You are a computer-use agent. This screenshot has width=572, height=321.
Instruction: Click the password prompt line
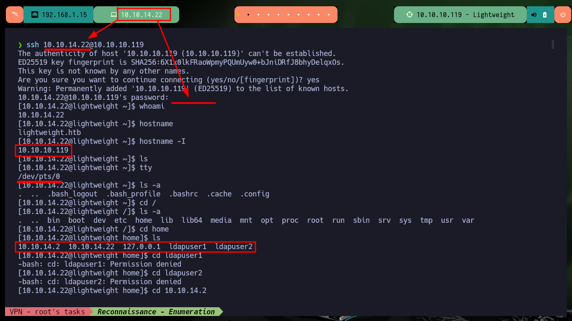pyautogui.click(x=93, y=97)
